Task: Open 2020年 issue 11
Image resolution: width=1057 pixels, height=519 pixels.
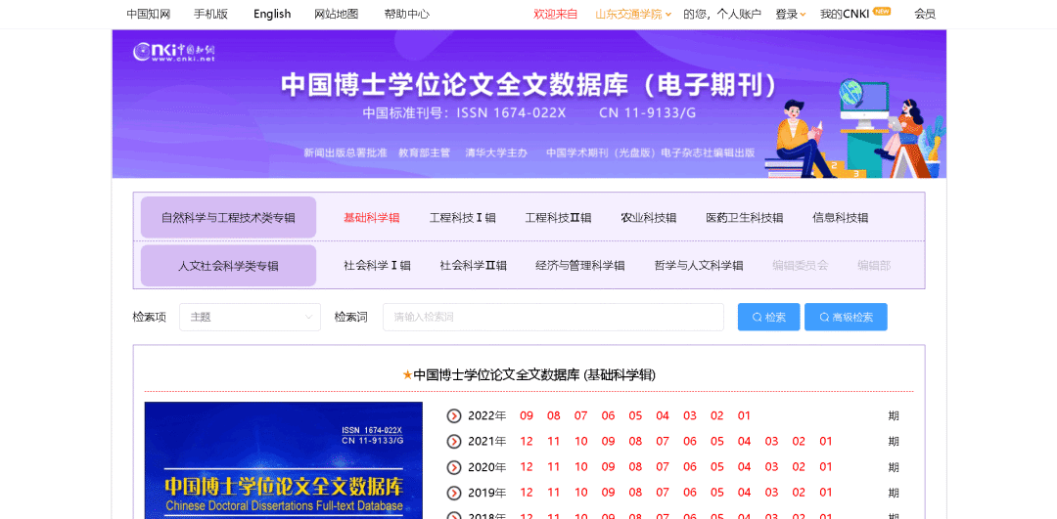Action: 553,467
